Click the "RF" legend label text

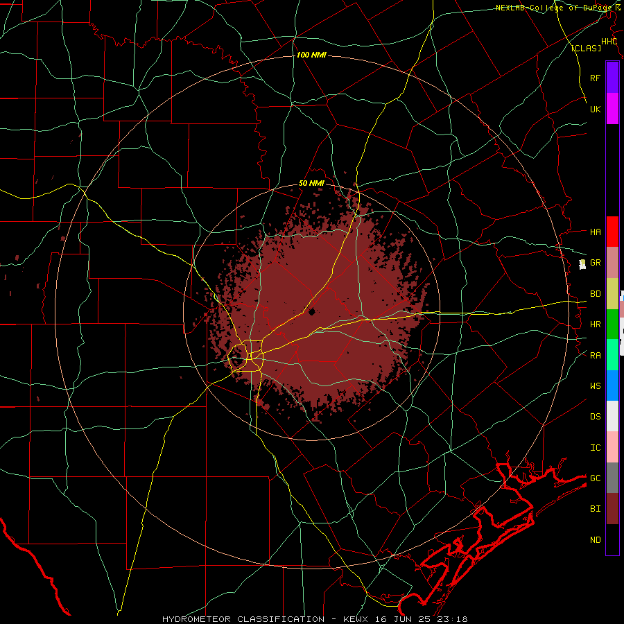(x=595, y=78)
